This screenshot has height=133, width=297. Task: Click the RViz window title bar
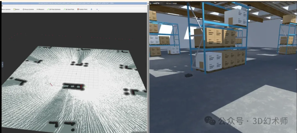point(74,3)
